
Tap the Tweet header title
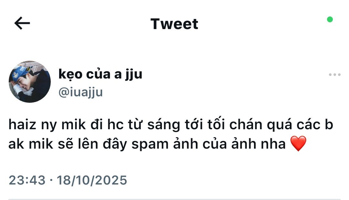174,24
